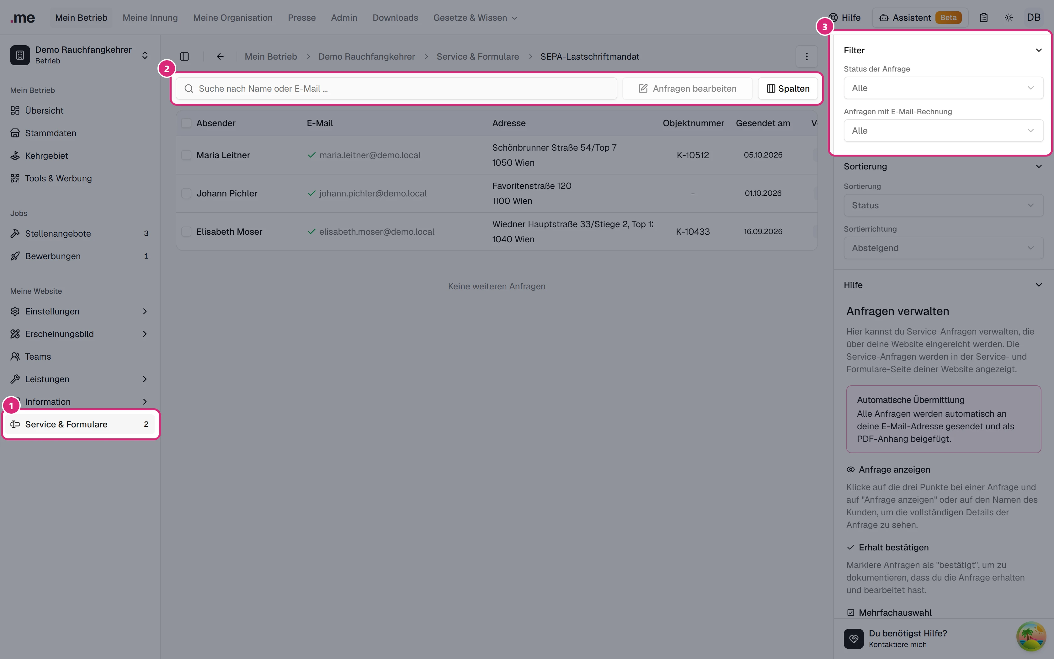Screen dimensions: 1054x659
Task: Open Tools & Werbung in the sidebar
Action: click(80, 179)
